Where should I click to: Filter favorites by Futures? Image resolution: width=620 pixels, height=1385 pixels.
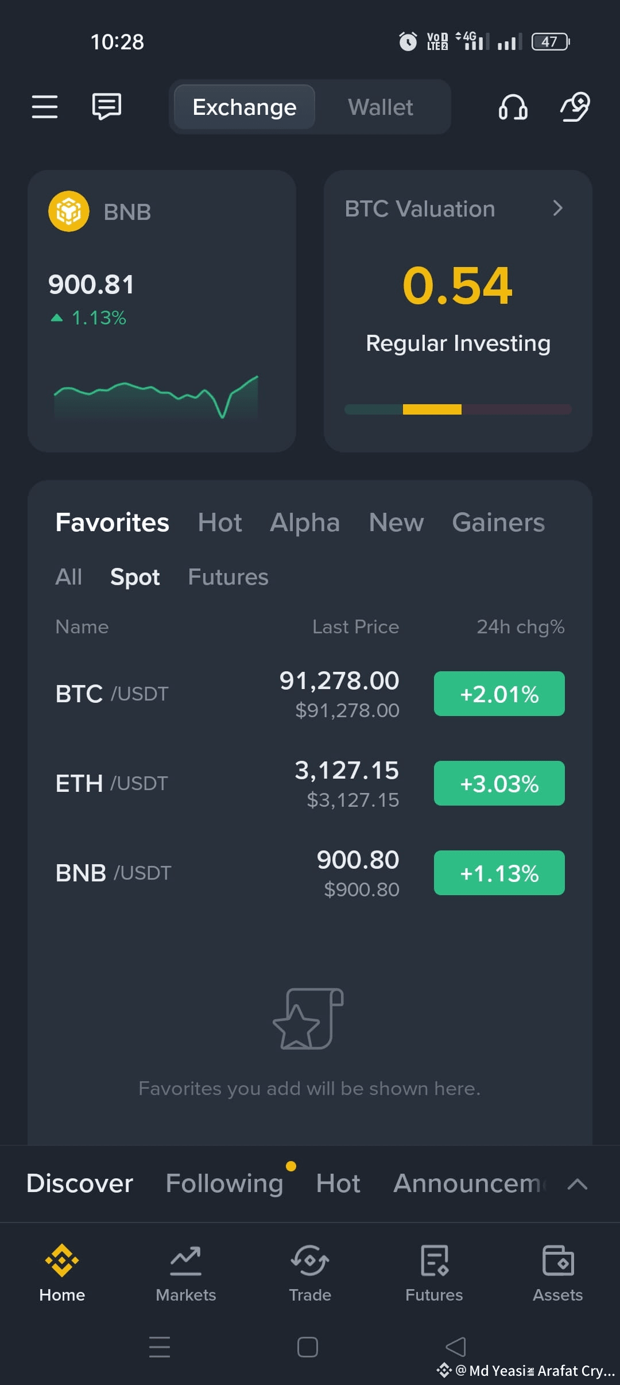[x=228, y=577]
